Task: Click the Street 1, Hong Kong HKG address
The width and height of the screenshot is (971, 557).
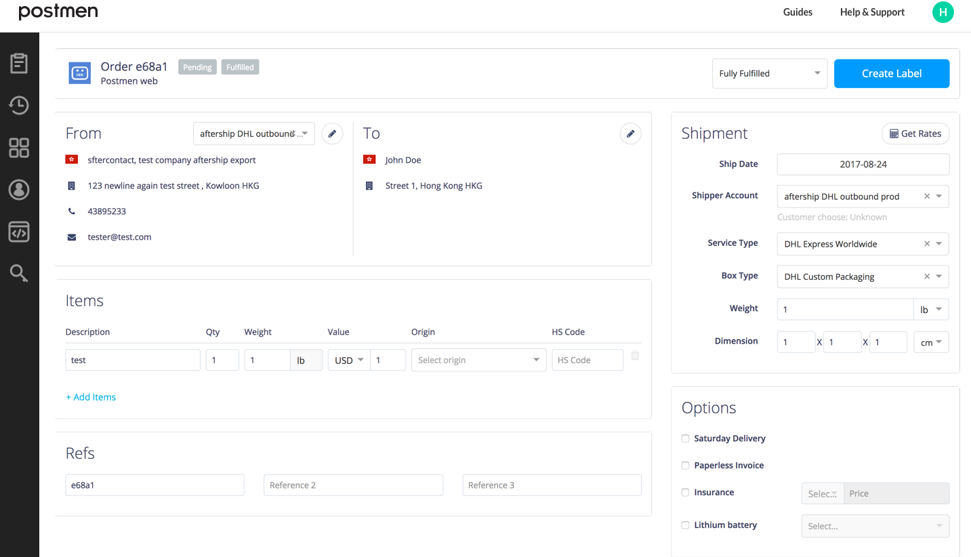Action: coord(434,186)
